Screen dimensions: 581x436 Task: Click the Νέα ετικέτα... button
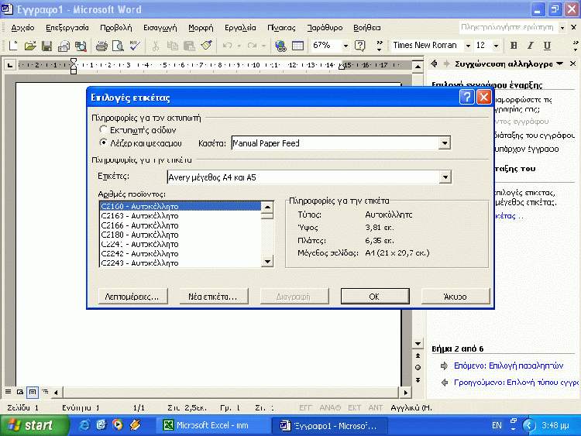[214, 297]
